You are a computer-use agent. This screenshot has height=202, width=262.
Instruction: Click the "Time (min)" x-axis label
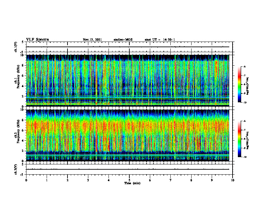tap(132, 183)
